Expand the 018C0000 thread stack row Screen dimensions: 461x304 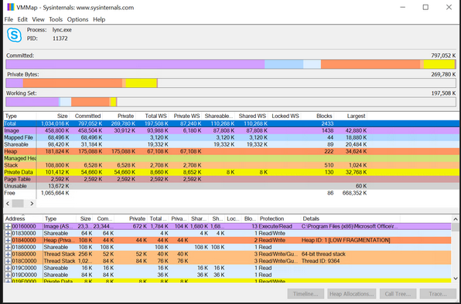(9, 262)
